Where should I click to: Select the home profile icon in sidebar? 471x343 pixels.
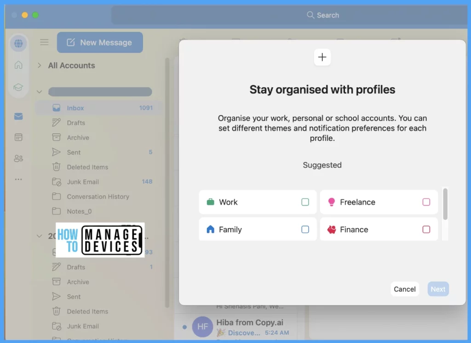tap(18, 65)
